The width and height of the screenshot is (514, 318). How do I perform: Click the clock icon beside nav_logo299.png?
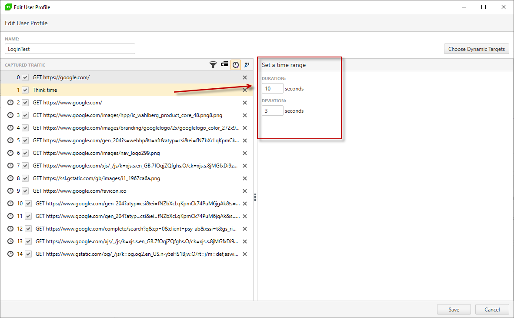point(10,153)
